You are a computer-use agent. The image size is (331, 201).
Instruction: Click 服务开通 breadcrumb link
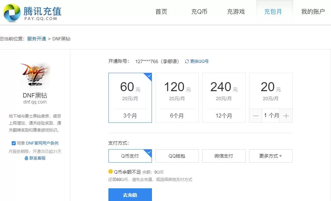tap(36, 39)
